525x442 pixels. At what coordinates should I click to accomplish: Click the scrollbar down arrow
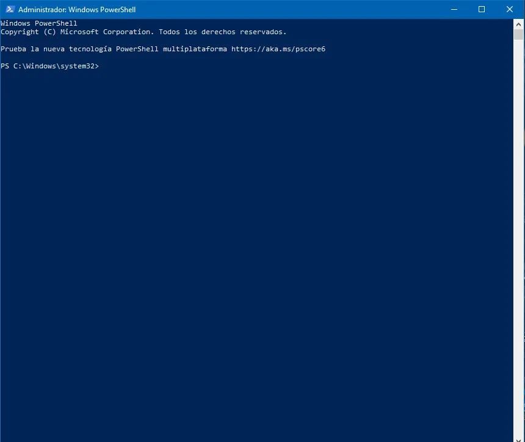519,440
